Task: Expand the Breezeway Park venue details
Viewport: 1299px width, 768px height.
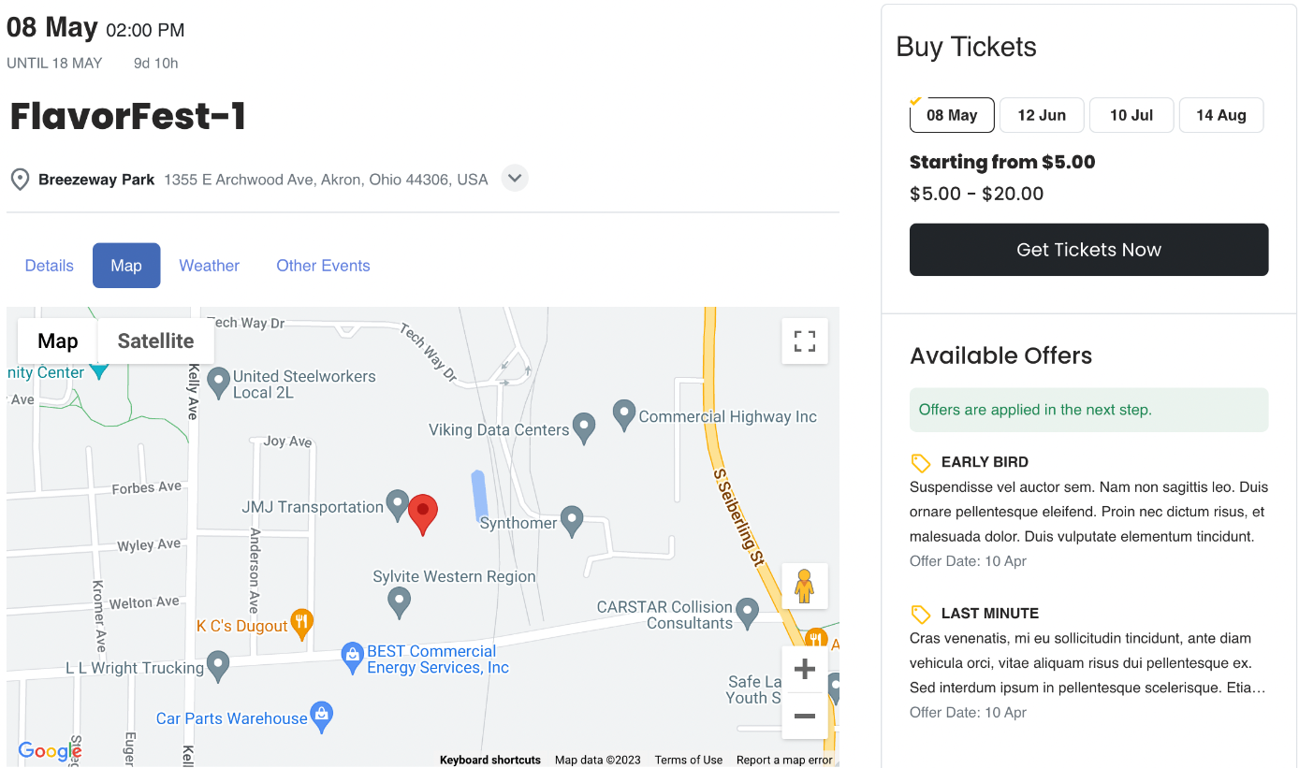Action: pos(515,178)
